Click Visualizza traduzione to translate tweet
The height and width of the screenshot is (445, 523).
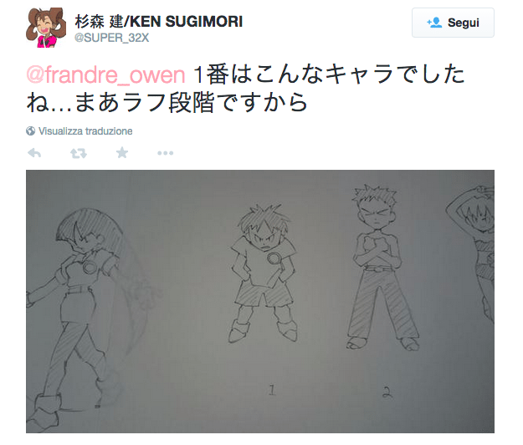(85, 131)
